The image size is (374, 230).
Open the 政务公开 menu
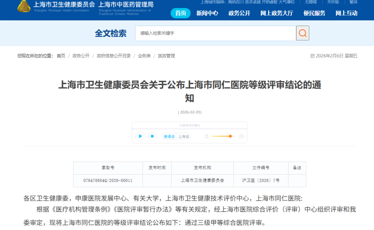pos(239,13)
